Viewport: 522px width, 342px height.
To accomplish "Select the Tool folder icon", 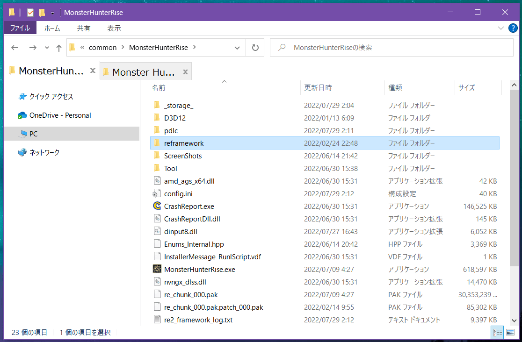I will coord(157,168).
